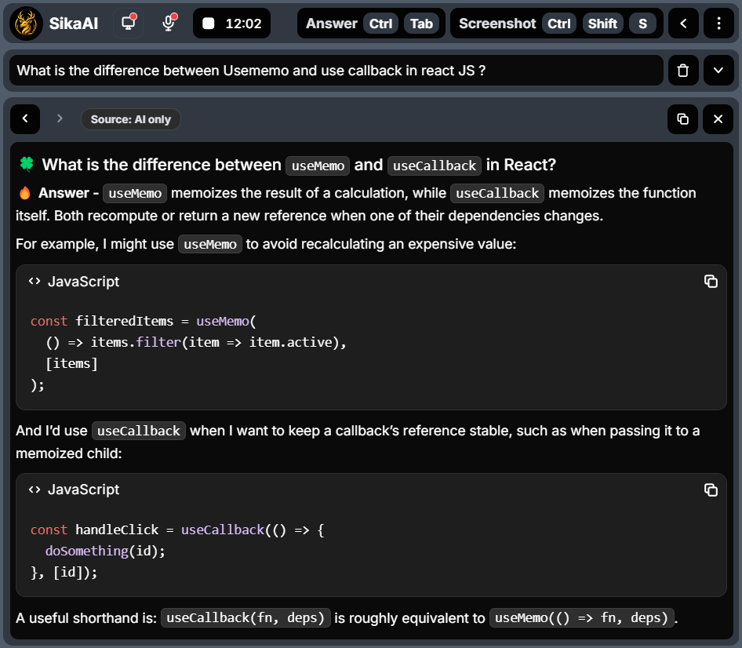The width and height of the screenshot is (742, 648).
Task: Click the SikaAI deer logo
Action: click(x=26, y=24)
